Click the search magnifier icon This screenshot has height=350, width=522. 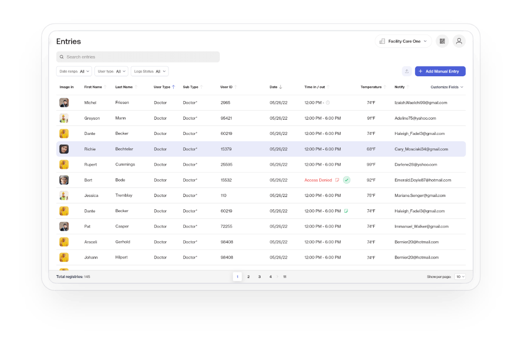[x=62, y=57]
